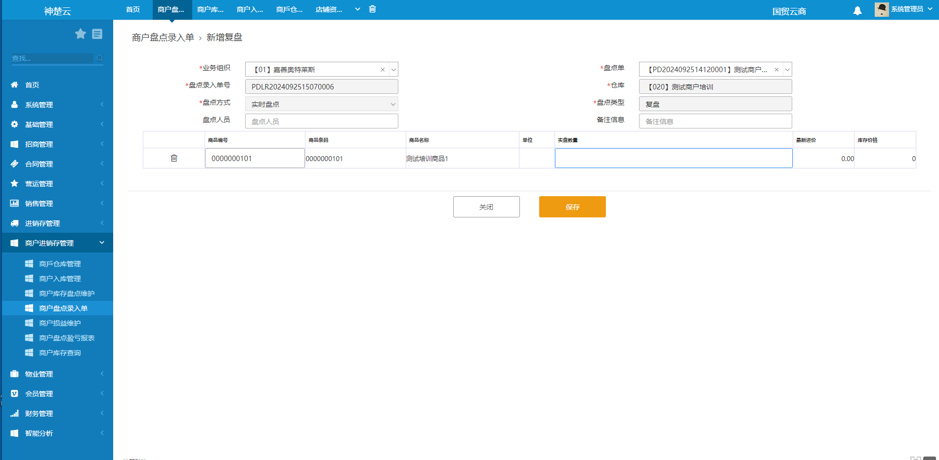This screenshot has height=460, width=939.
Task: Switch to the 商户入... top tab
Action: (x=250, y=9)
